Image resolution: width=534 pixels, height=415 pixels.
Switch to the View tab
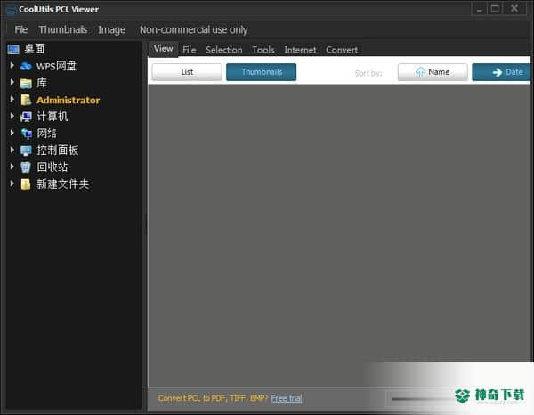click(x=163, y=49)
